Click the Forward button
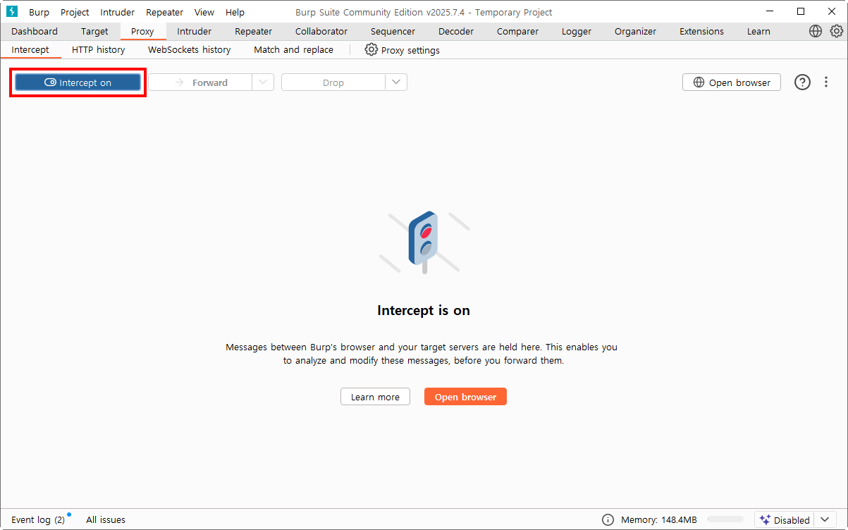This screenshot has height=530, width=848. pos(200,82)
